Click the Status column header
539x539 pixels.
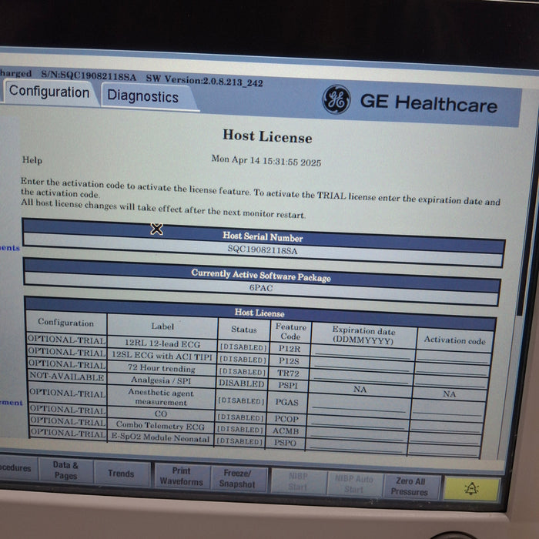244,330
